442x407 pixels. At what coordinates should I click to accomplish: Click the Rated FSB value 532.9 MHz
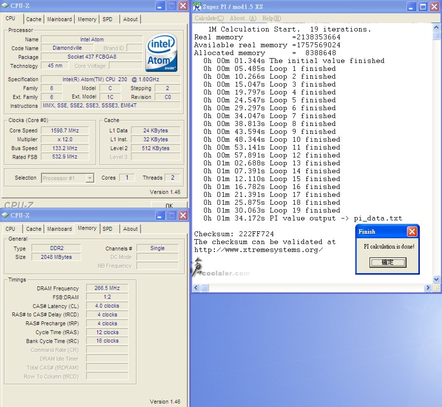tap(65, 157)
